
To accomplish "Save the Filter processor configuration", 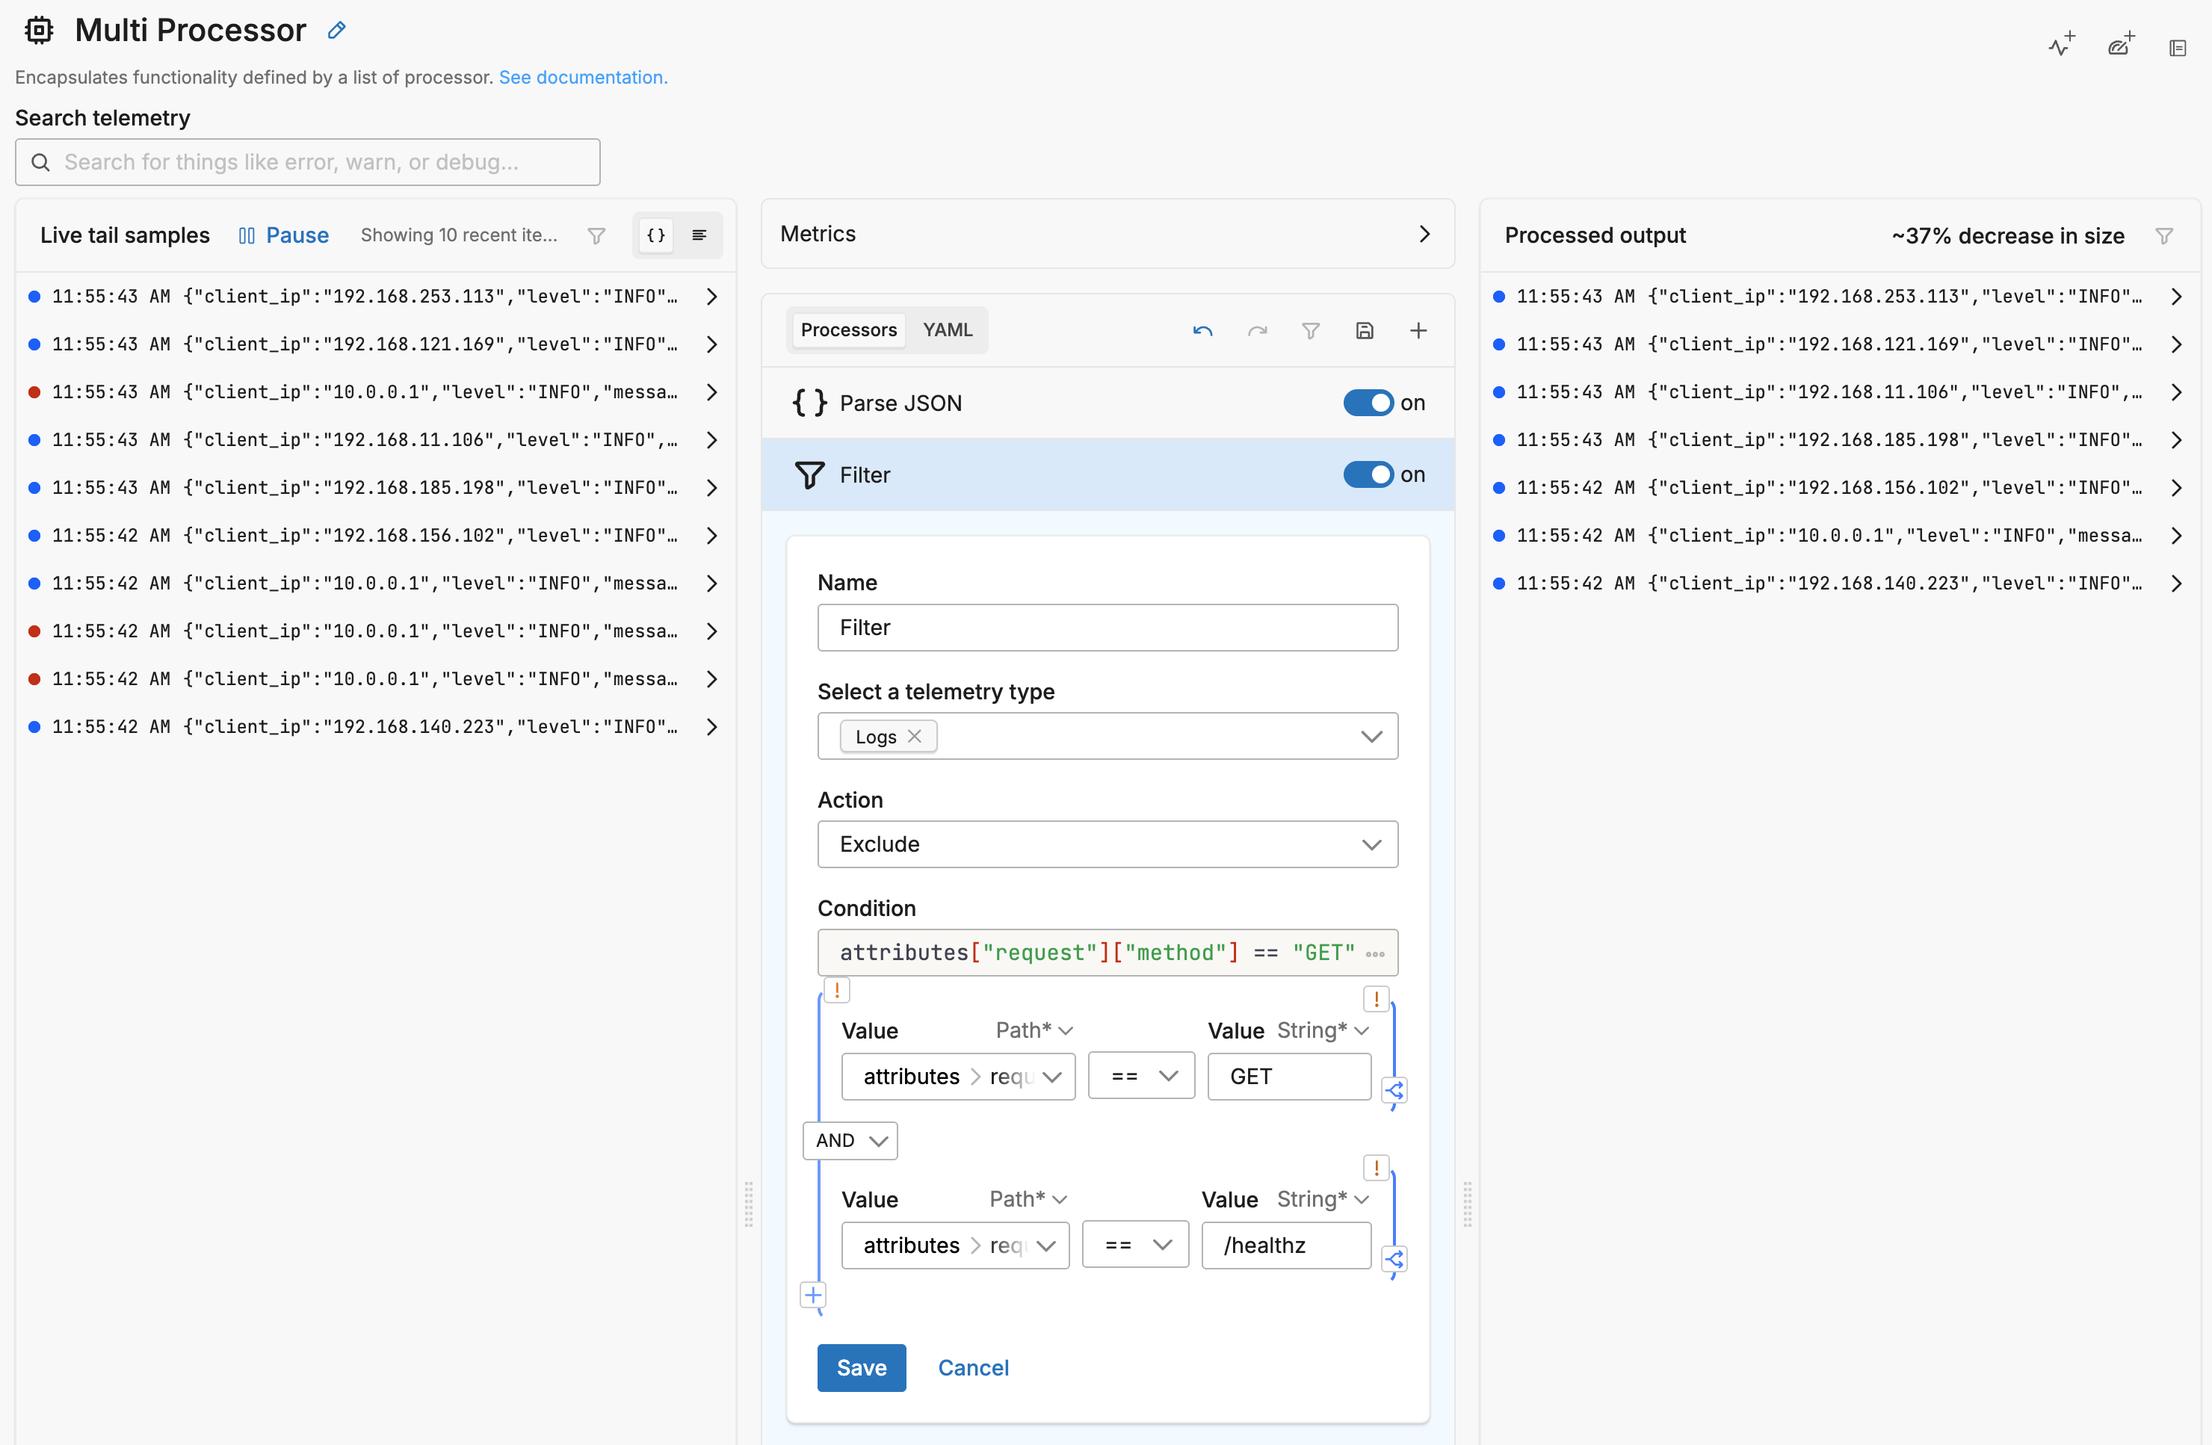I will pyautogui.click(x=861, y=1367).
